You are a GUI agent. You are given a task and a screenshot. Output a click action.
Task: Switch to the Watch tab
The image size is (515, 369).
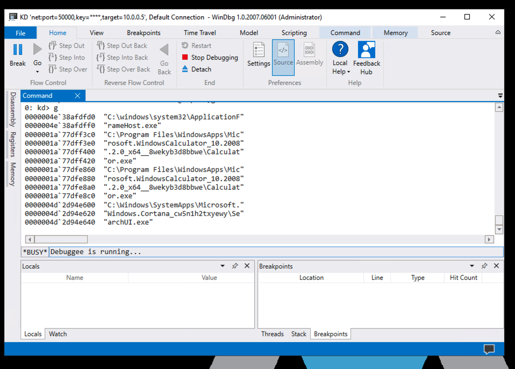click(x=58, y=334)
